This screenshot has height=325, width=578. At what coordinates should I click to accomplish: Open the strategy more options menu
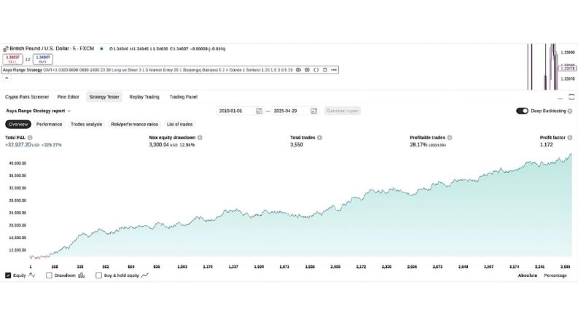(334, 70)
